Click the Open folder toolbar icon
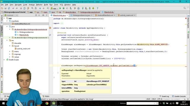 click(2, 8)
